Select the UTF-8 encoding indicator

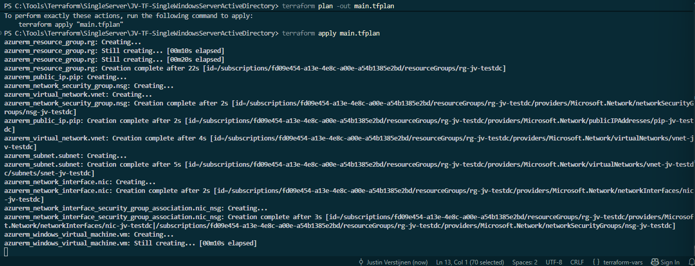[554, 262]
